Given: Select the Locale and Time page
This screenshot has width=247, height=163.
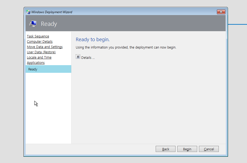Looking at the screenshot, I should point(39,57).
